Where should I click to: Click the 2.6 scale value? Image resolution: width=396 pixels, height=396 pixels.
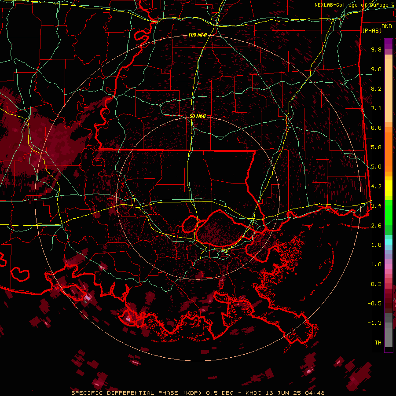coord(376,226)
